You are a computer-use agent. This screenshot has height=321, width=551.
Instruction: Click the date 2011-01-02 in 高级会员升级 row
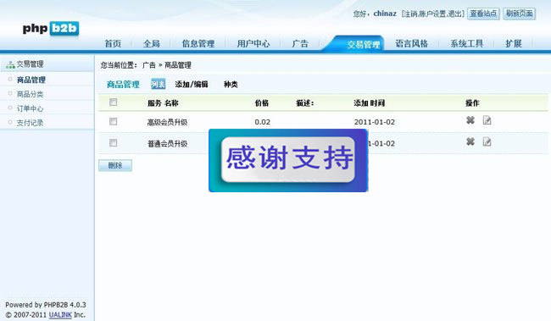[374, 122]
